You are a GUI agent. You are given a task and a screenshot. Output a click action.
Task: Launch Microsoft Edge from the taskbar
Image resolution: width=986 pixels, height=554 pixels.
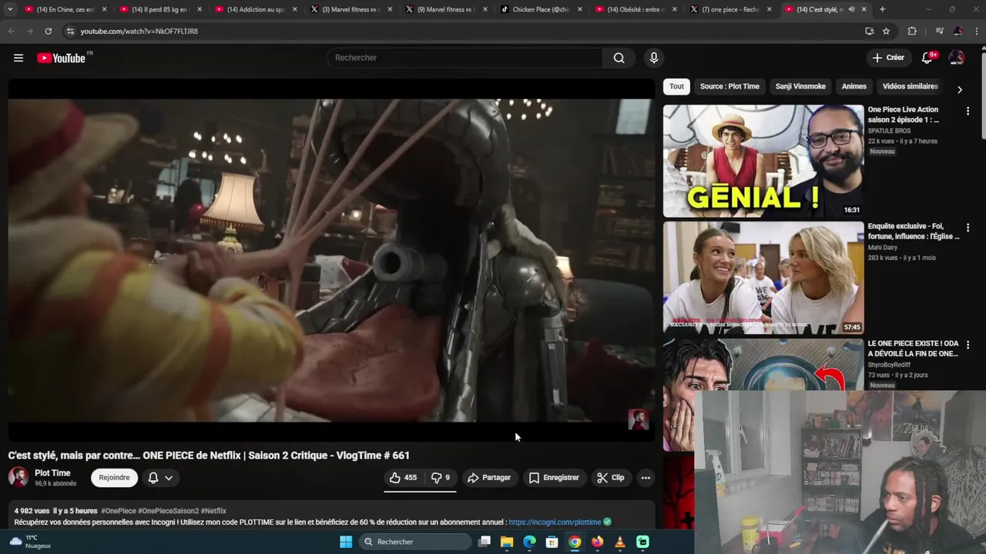coord(529,542)
